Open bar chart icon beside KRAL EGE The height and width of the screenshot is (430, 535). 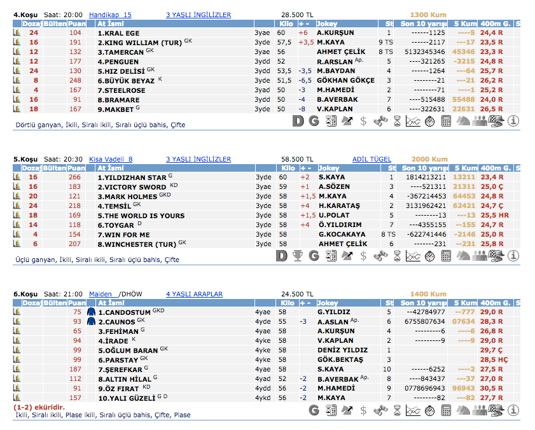[x=17, y=32]
